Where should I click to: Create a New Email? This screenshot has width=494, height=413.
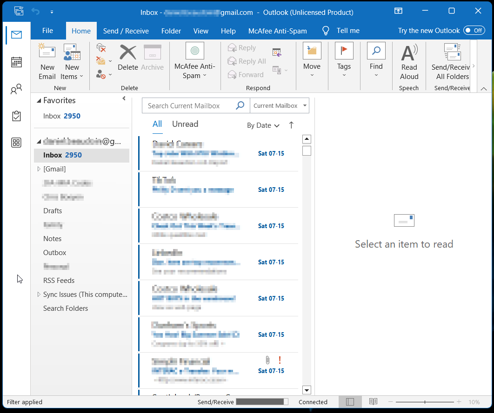click(x=47, y=62)
